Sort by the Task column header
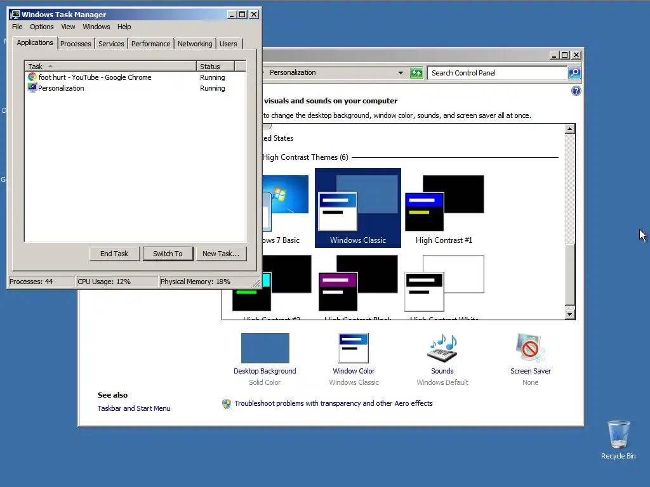The width and height of the screenshot is (650, 487). [x=110, y=66]
